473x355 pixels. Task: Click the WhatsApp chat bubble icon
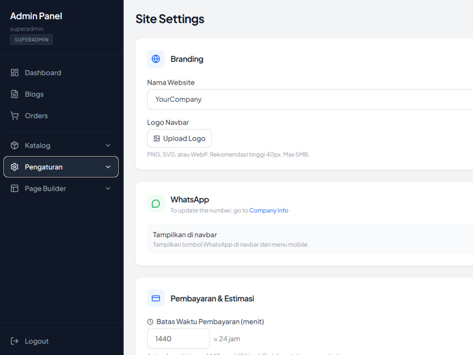(156, 204)
